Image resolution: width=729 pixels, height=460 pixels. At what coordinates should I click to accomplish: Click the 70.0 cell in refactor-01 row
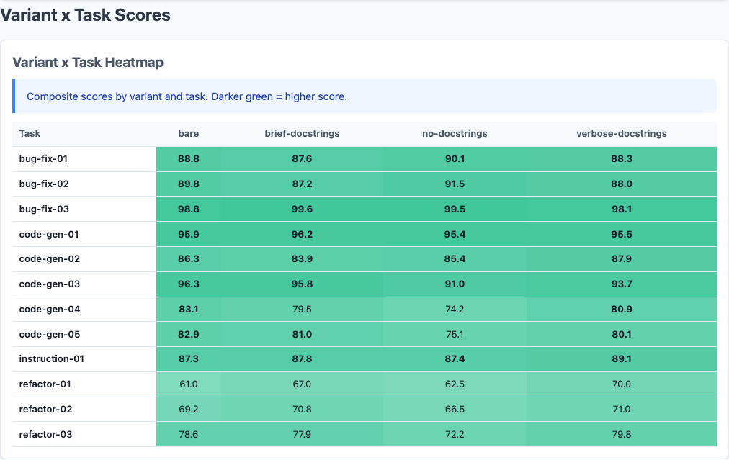pyautogui.click(x=621, y=384)
